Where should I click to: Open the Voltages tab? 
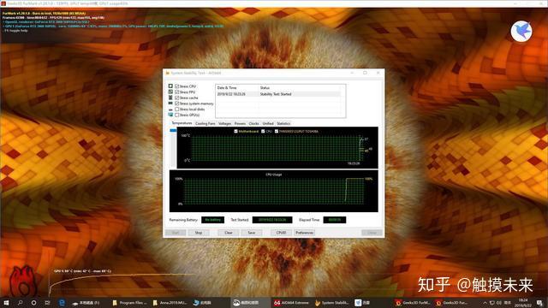(224, 123)
